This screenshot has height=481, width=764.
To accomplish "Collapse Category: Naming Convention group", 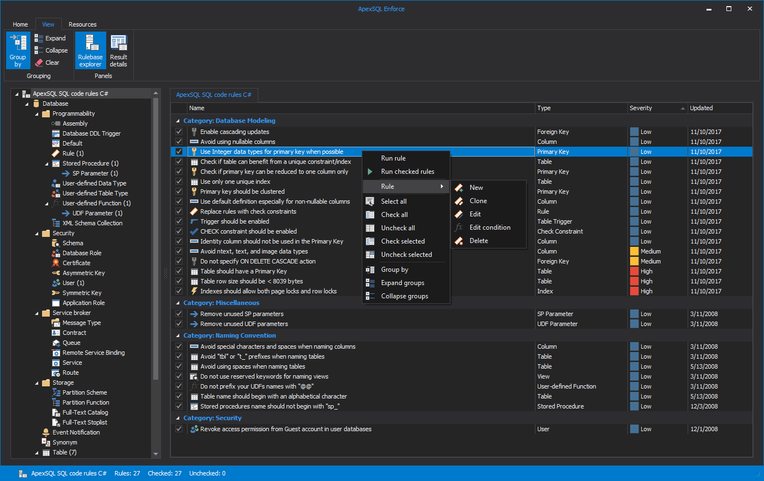I will tap(178, 335).
